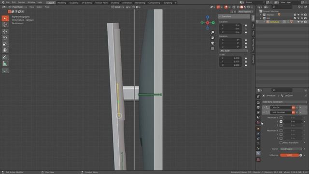Image resolution: width=309 pixels, height=174 pixels.
Task: Lock the Location X lock icon
Action: [x=246, y=26]
